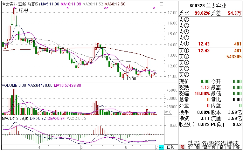Switch to the 笔 tick tab

click(x=182, y=148)
